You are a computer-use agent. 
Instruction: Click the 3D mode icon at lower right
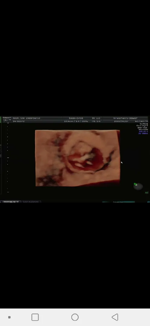pyautogui.click(x=146, y=193)
